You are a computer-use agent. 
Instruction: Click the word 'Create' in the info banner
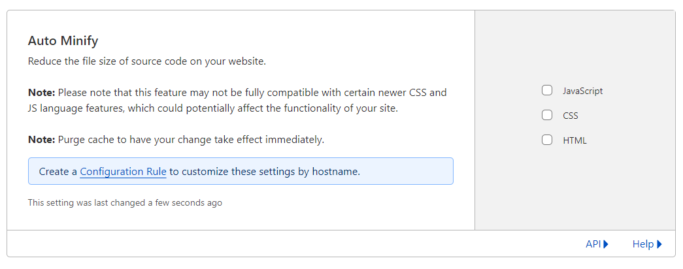click(x=52, y=172)
